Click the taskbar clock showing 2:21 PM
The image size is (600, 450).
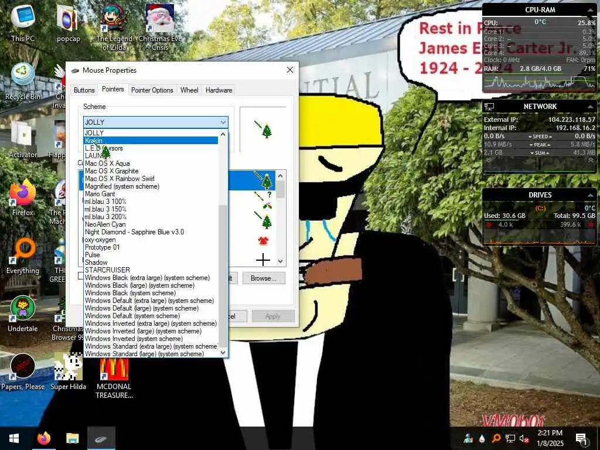550,438
